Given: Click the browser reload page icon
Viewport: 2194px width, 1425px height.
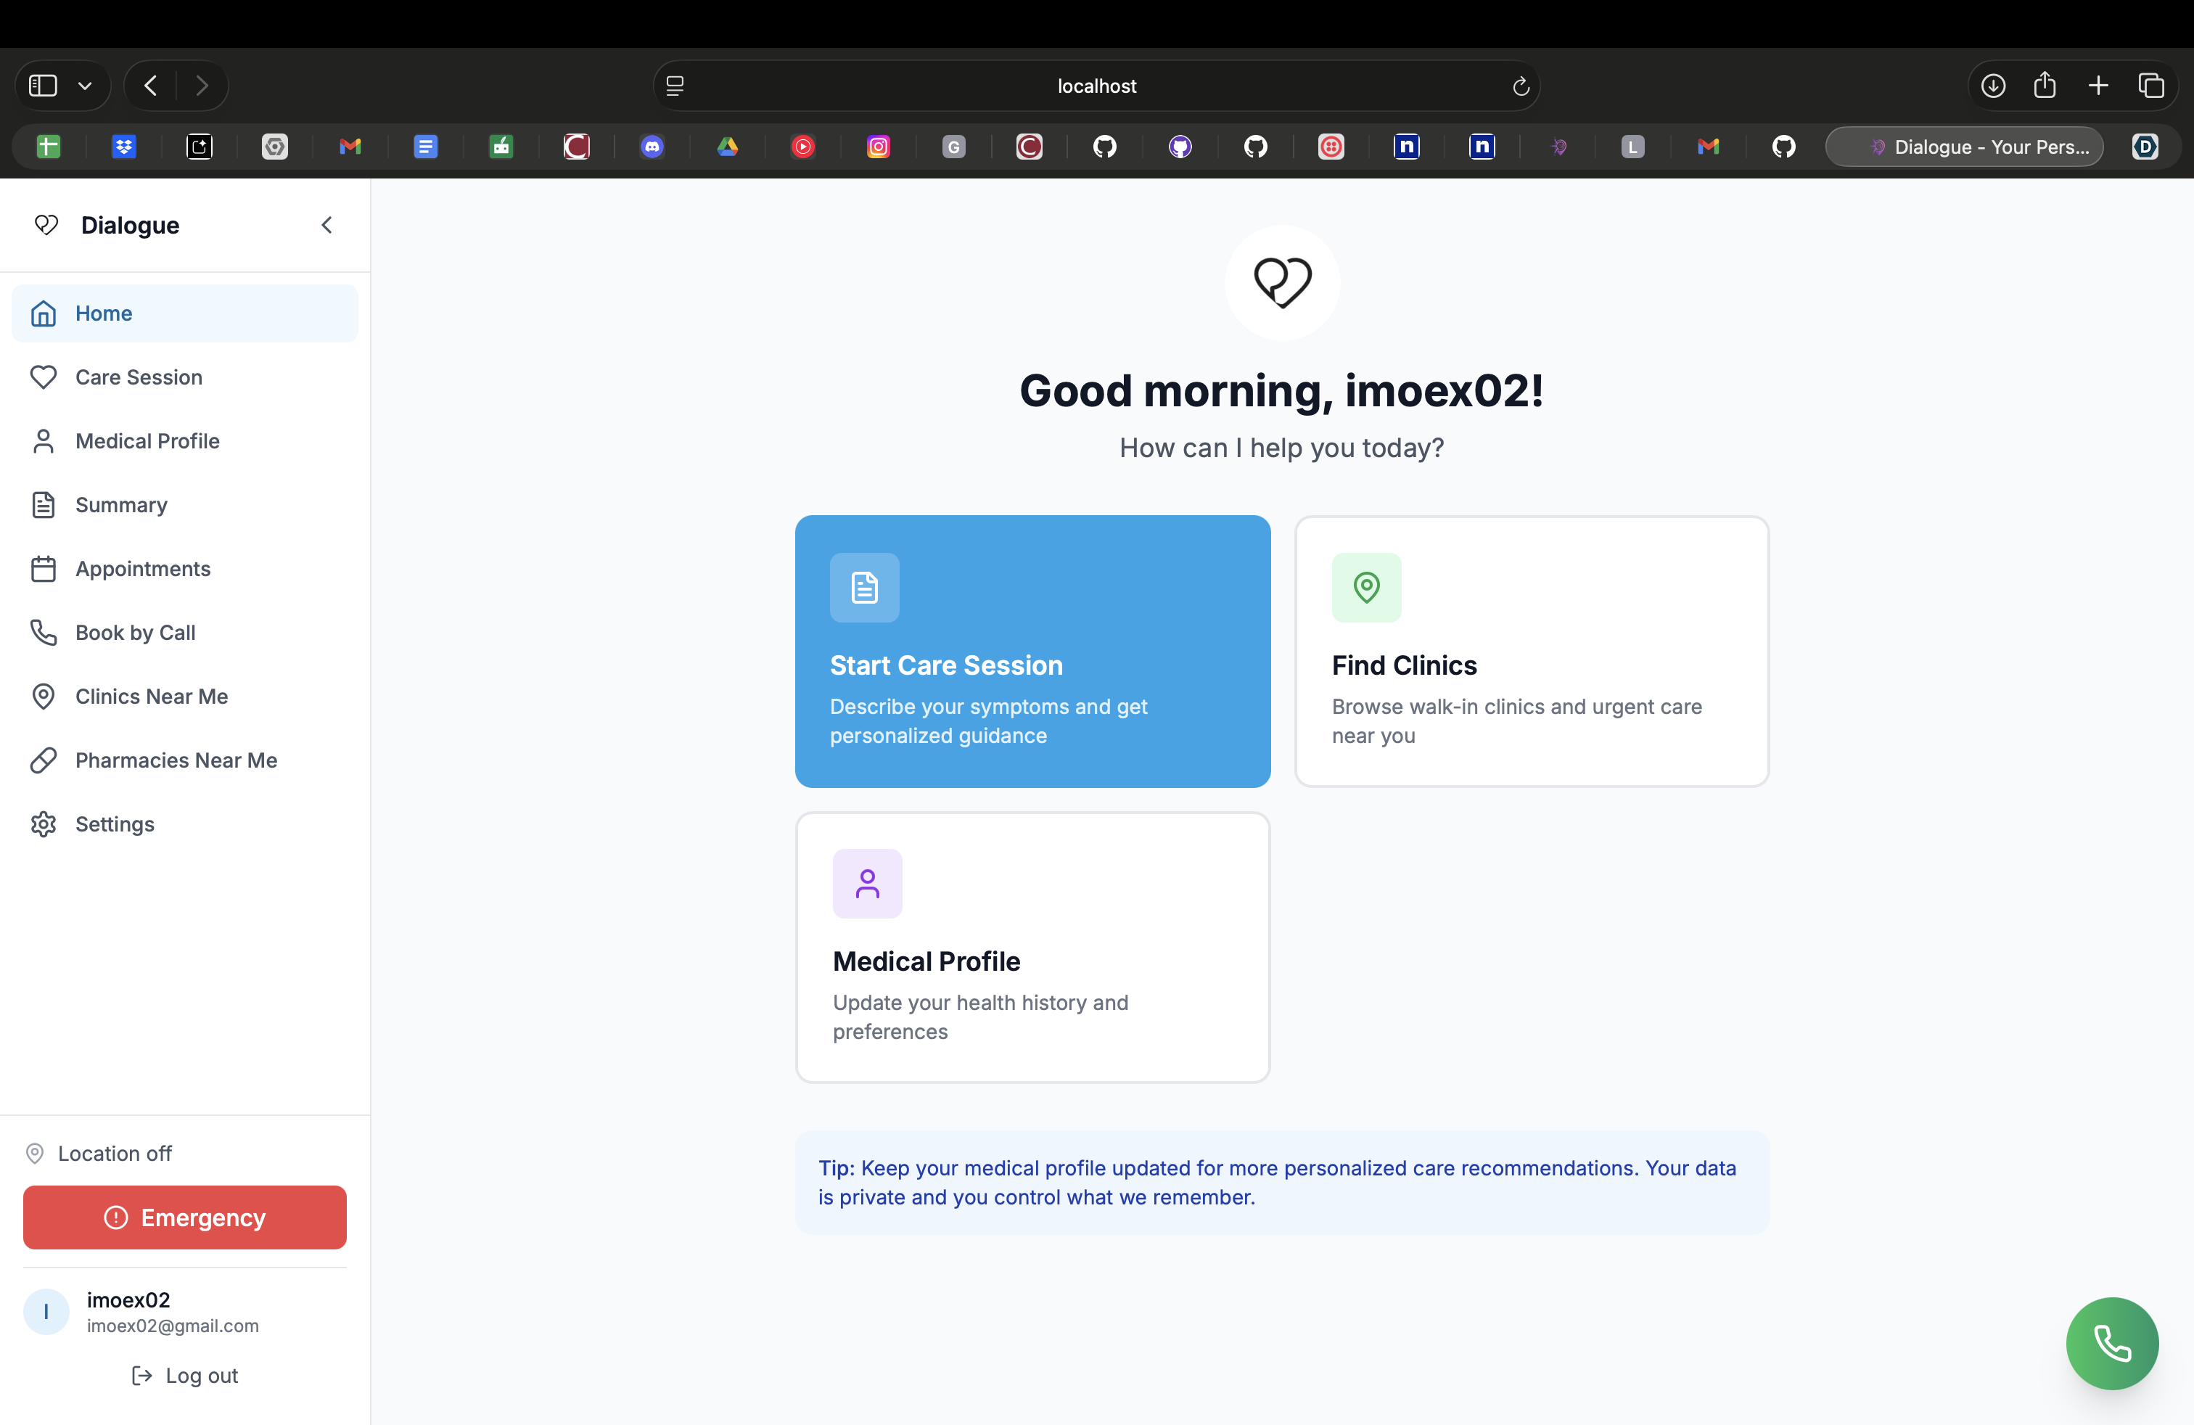Looking at the screenshot, I should (x=1520, y=86).
